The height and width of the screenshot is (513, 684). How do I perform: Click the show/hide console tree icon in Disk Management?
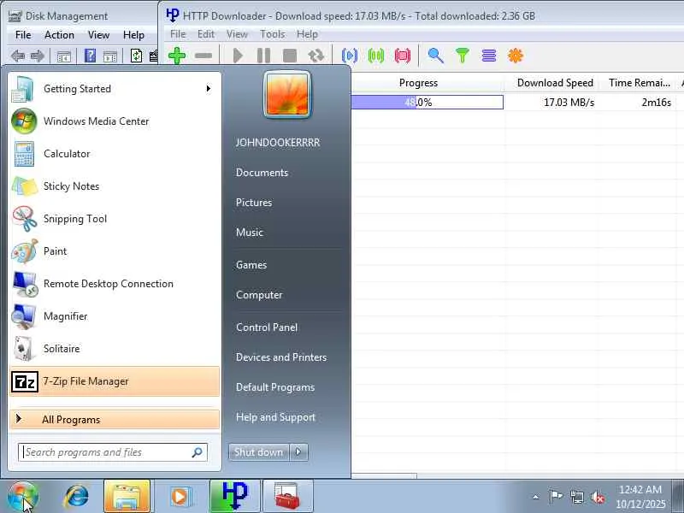coord(63,56)
